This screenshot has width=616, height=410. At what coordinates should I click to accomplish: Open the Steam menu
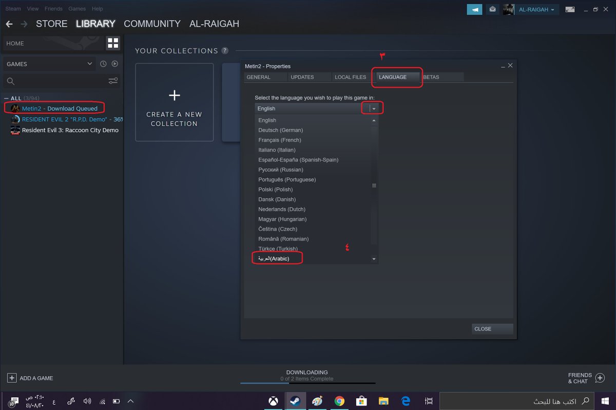[x=13, y=9]
